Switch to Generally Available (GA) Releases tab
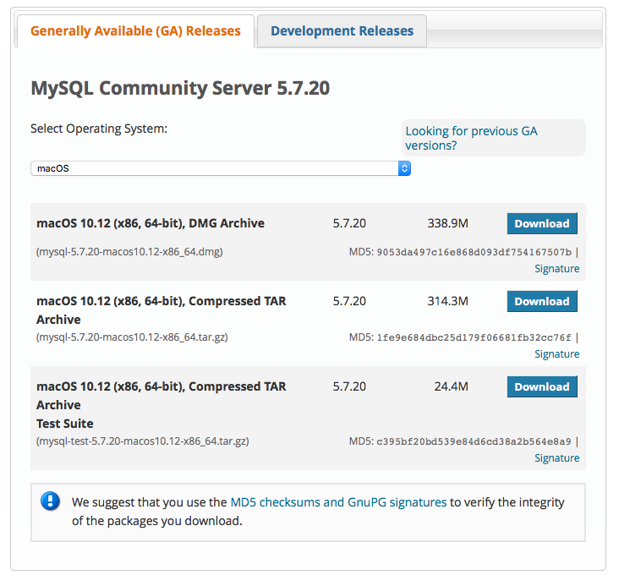Viewport: 619px width, 586px height. click(x=135, y=31)
